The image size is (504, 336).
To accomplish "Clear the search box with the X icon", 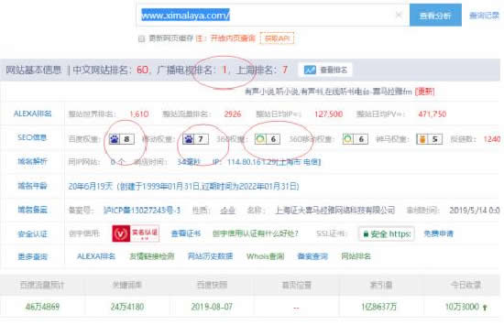I will [x=399, y=15].
